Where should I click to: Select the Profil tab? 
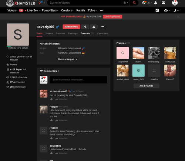coord(40,33)
